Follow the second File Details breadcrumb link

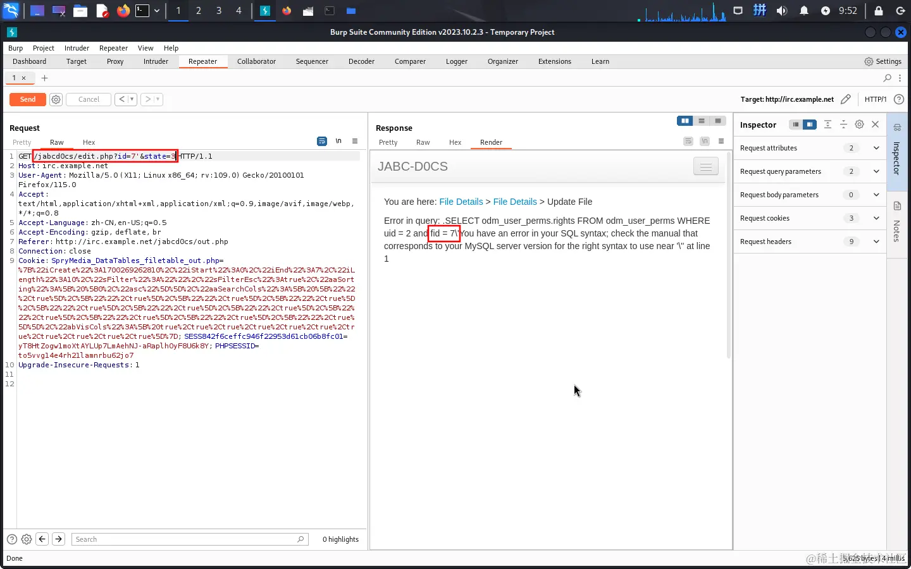click(x=515, y=202)
